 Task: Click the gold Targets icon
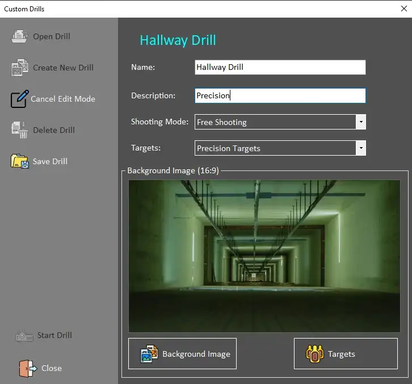pos(314,354)
